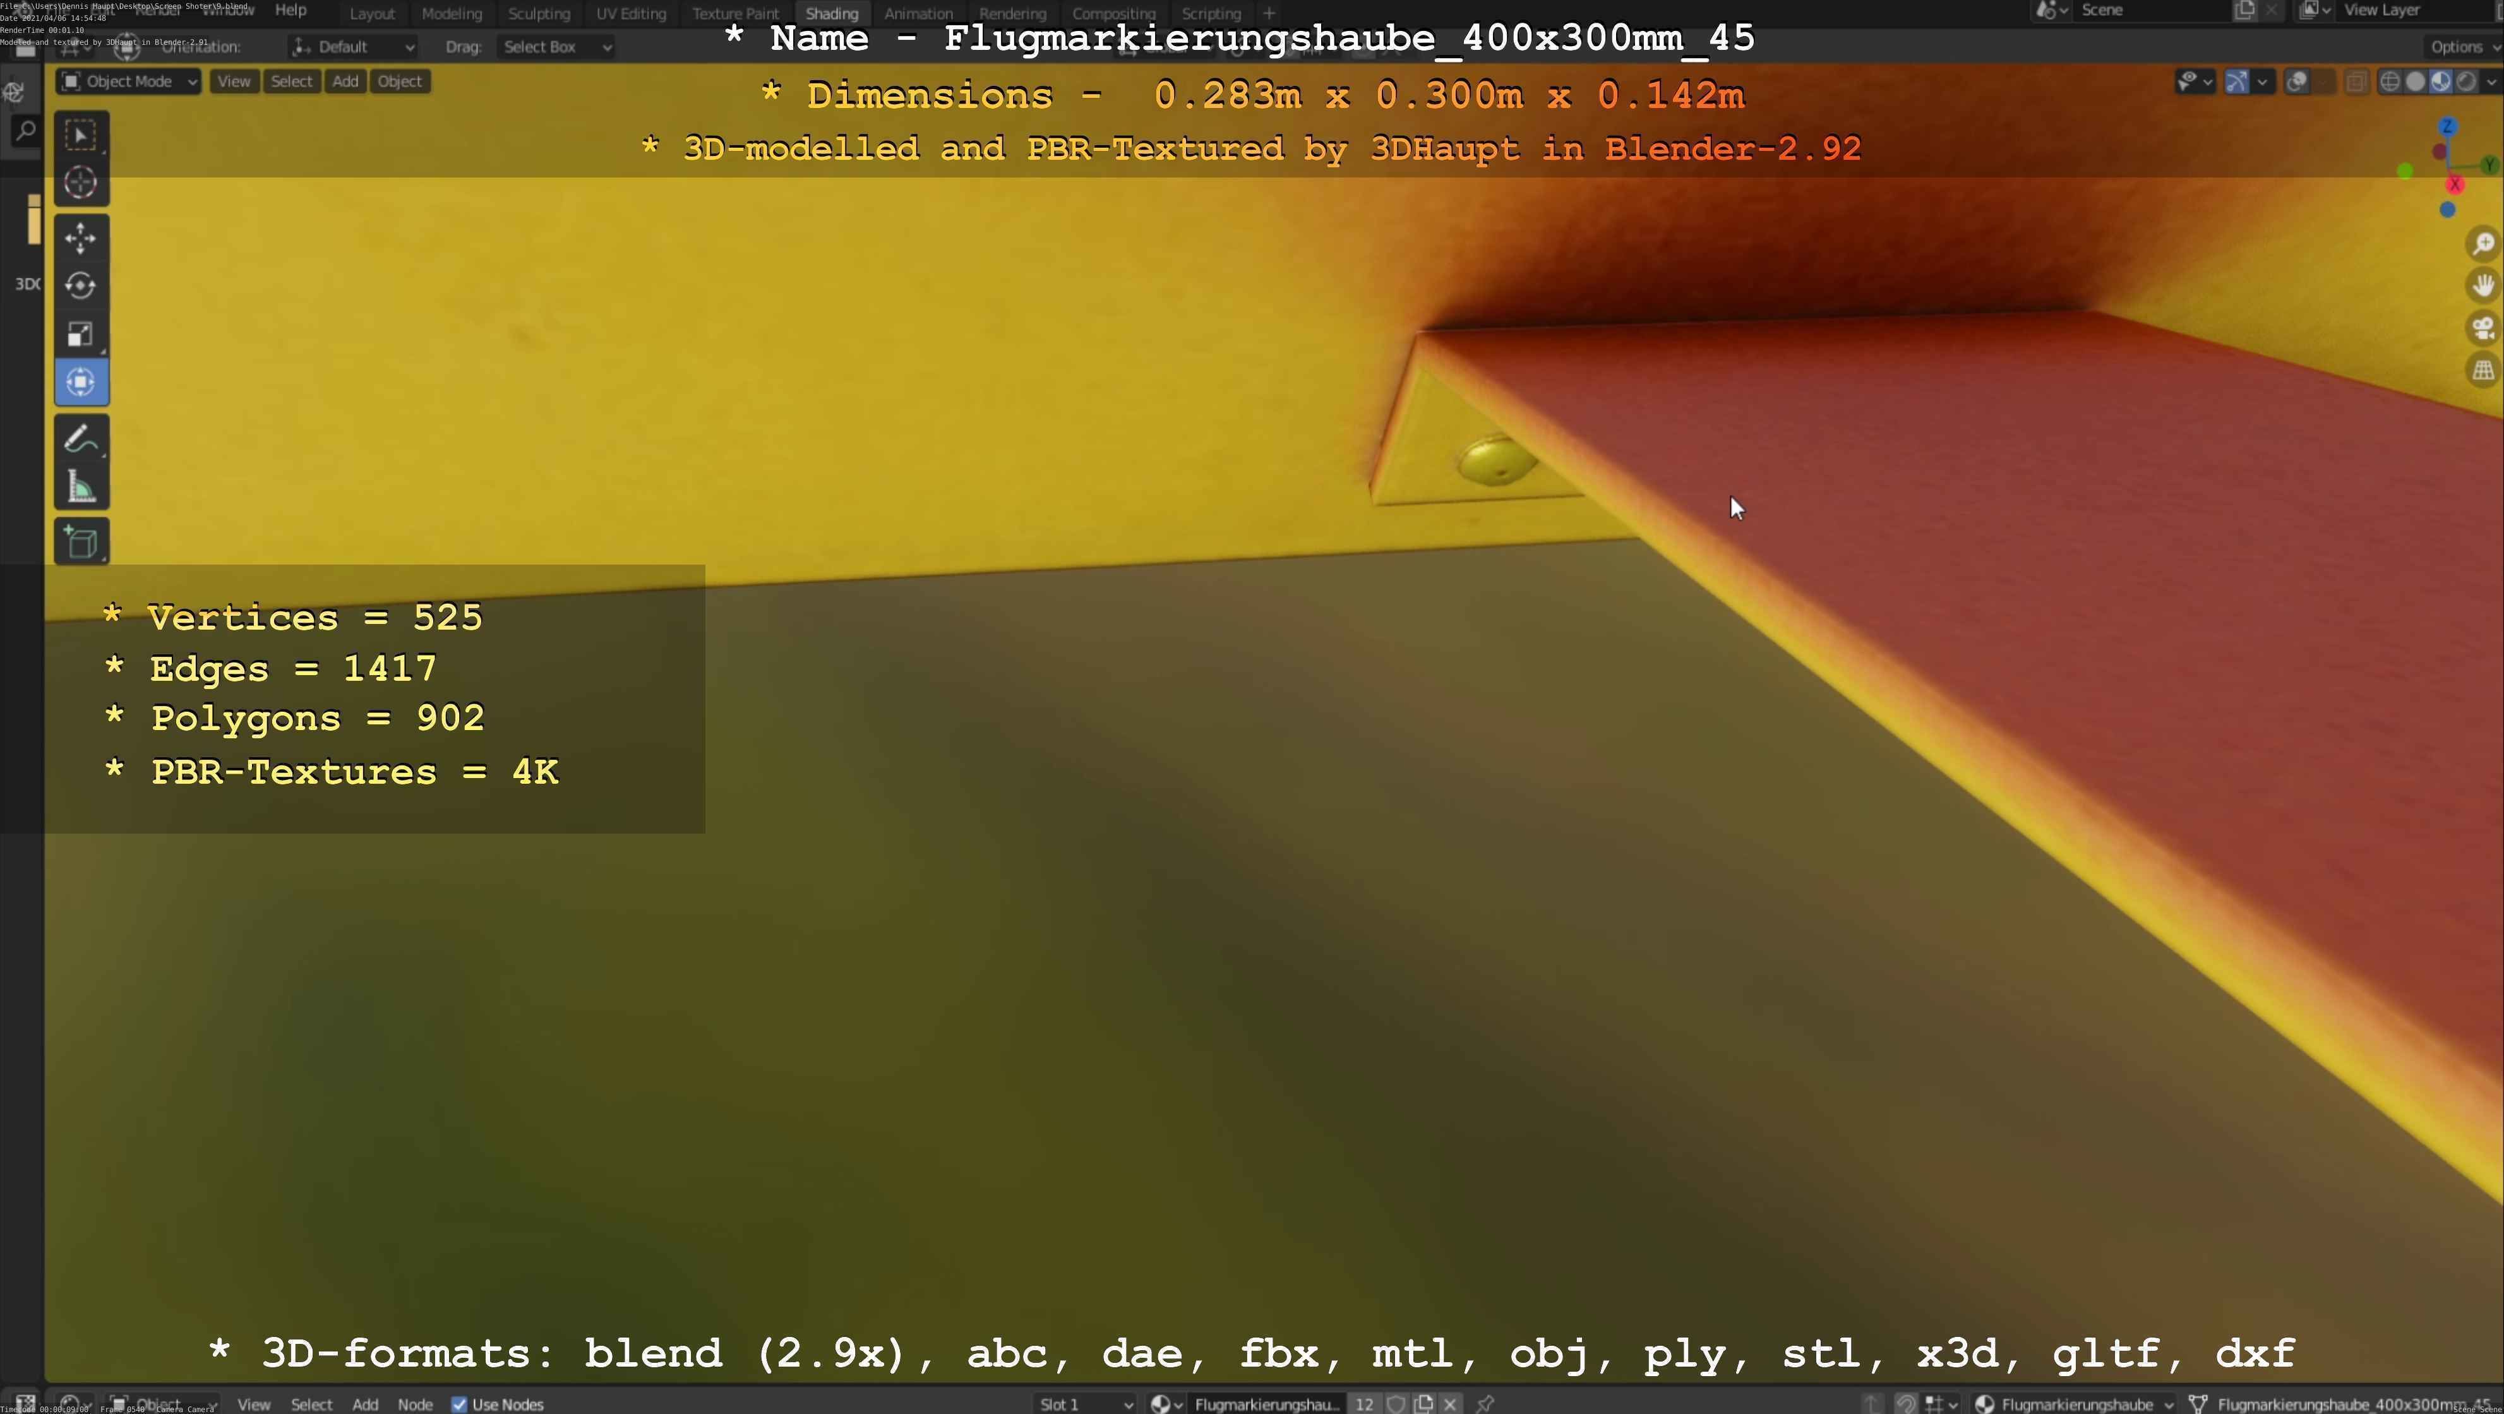The image size is (2504, 1414).
Task: Select the Rotate tool
Action: pos(81,285)
